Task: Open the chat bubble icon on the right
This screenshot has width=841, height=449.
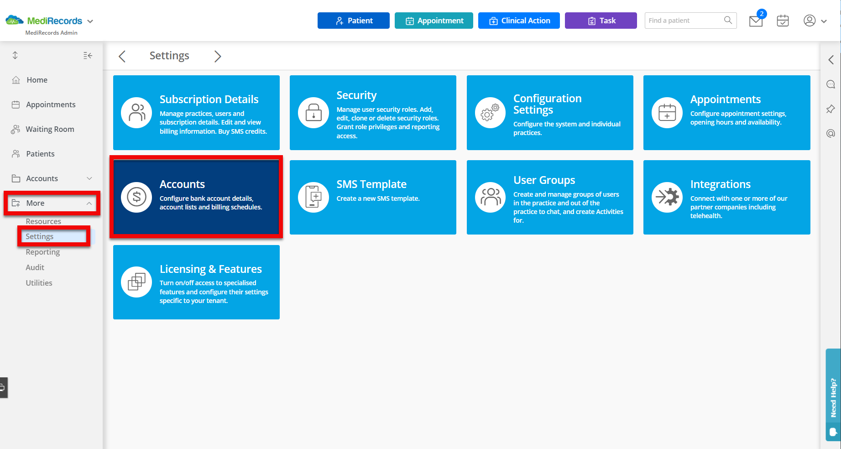Action: (x=831, y=84)
